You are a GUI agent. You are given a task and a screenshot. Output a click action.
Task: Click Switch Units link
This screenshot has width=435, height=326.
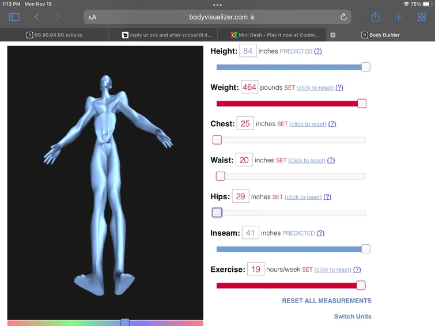(353, 316)
